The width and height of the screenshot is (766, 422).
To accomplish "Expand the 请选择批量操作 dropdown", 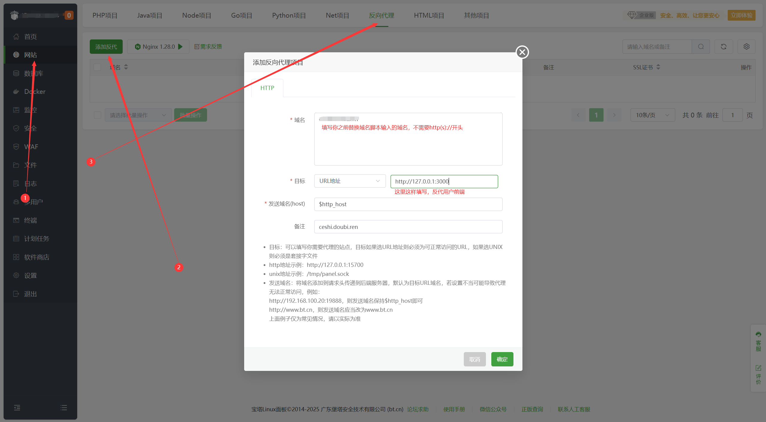I will coord(138,115).
